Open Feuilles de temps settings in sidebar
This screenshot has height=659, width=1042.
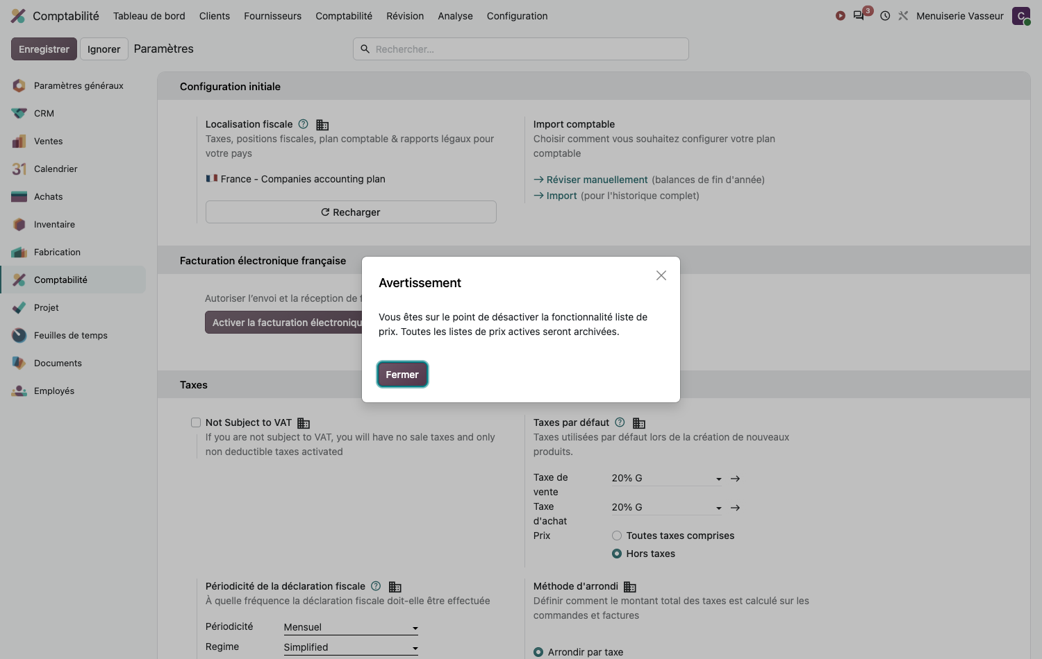(x=73, y=335)
